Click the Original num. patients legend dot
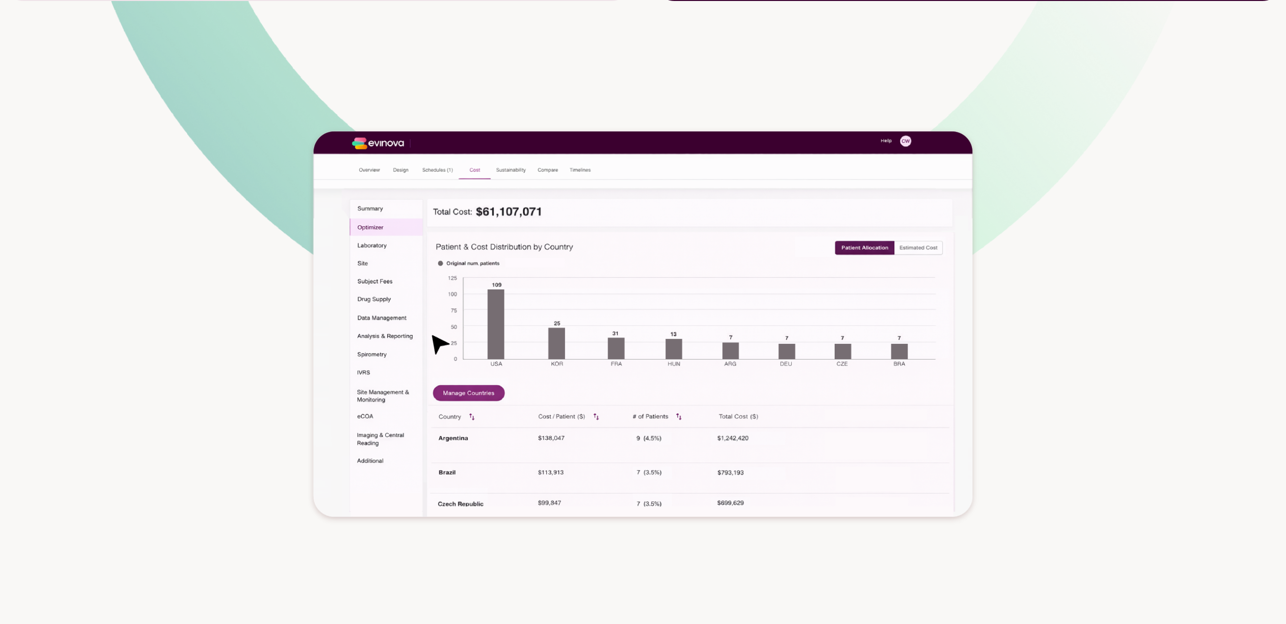This screenshot has width=1286, height=624. pos(440,264)
